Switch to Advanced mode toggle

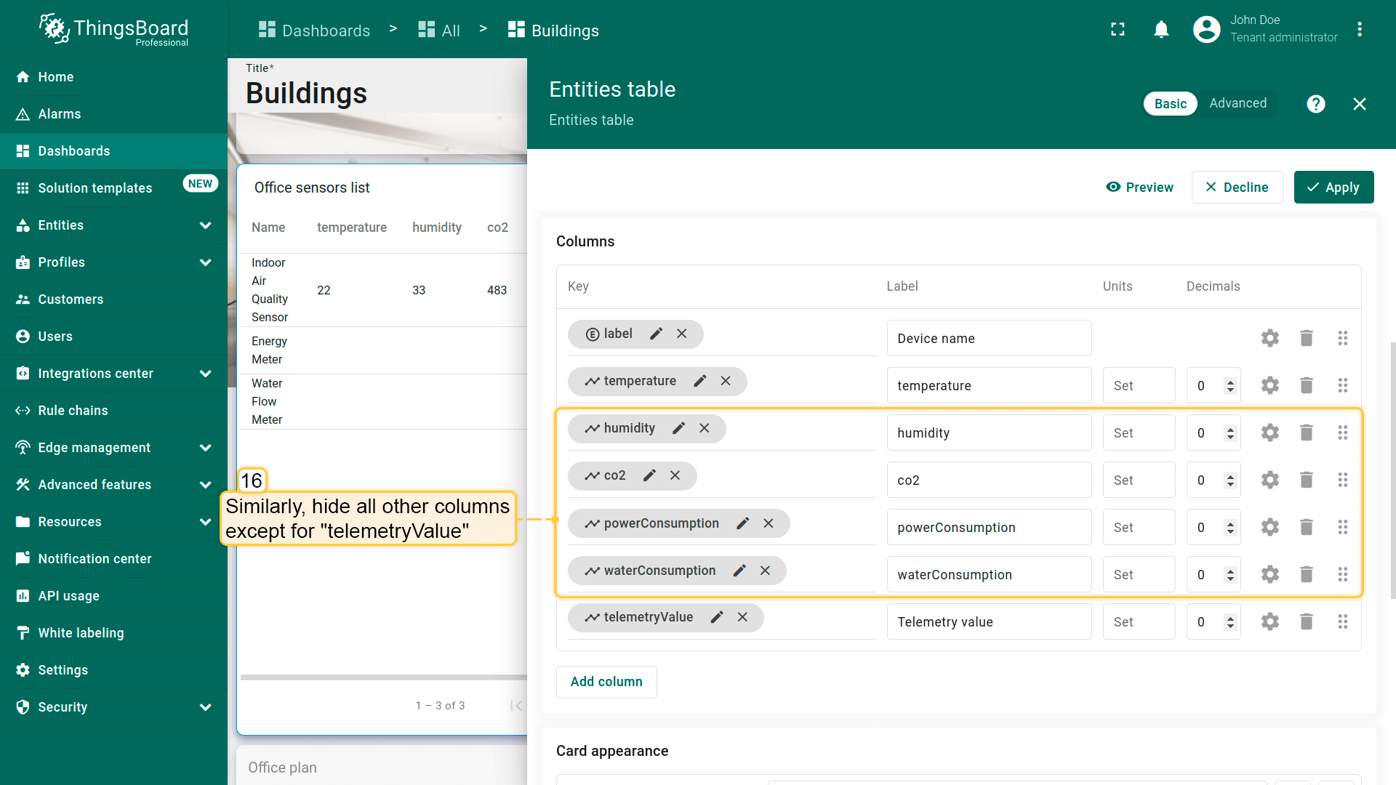point(1237,104)
